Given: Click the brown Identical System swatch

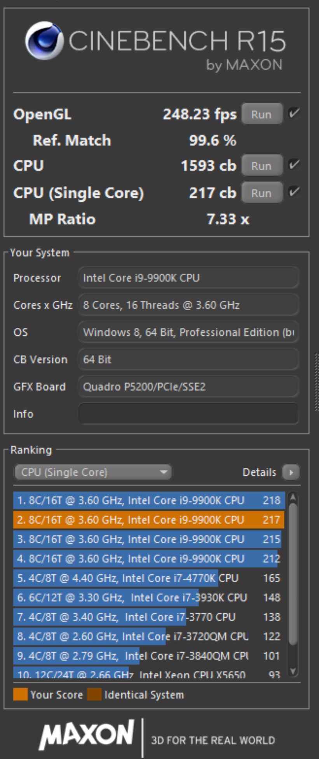Looking at the screenshot, I should click(94, 694).
